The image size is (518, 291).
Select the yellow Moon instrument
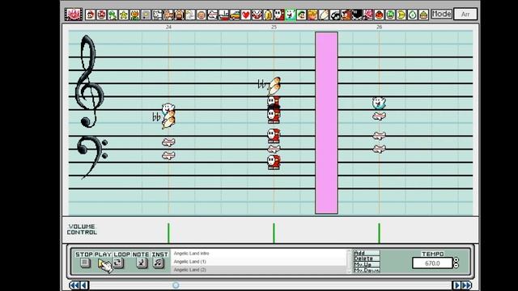tap(401, 15)
